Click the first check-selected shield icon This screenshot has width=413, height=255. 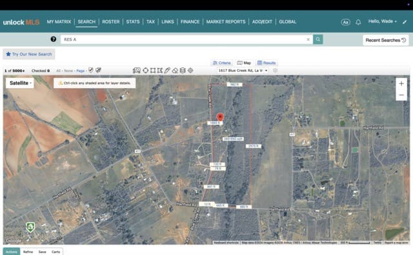click(91, 70)
